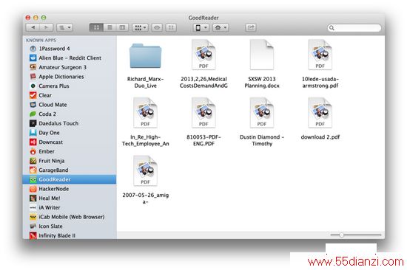
Task: Select iA Writer in the sidebar
Action: click(x=70, y=207)
